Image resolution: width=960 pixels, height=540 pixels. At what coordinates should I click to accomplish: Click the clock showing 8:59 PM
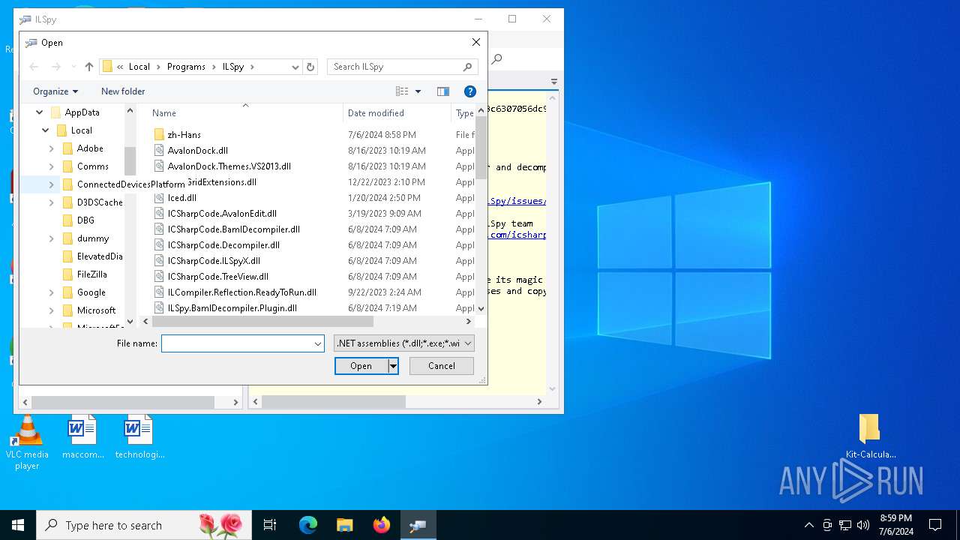[x=895, y=518]
